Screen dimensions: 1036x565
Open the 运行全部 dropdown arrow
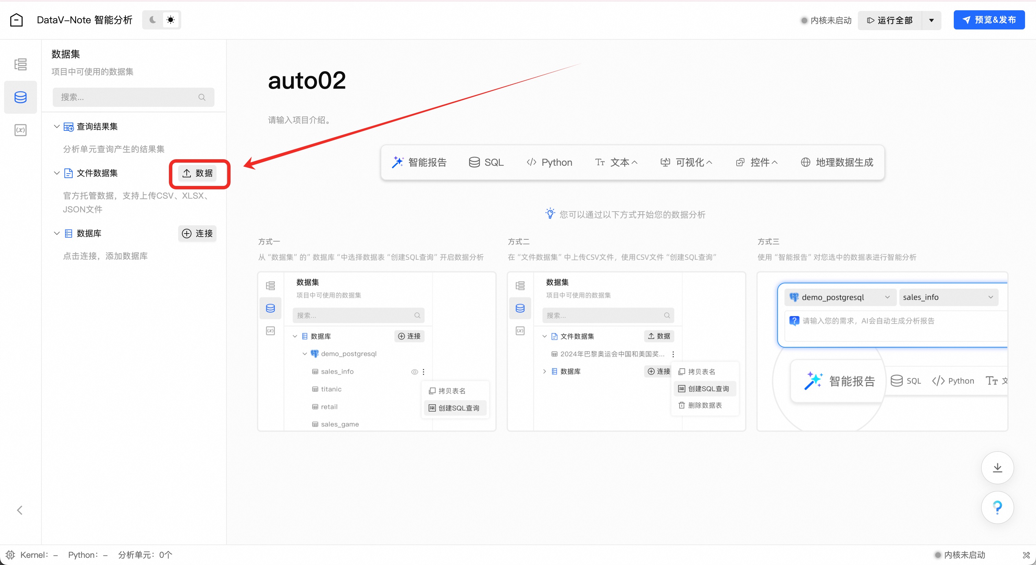(x=931, y=20)
